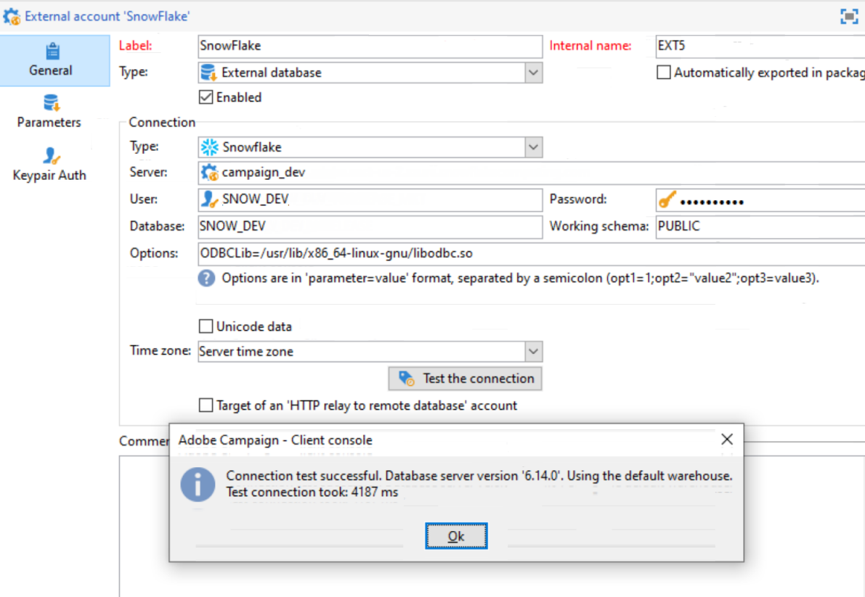Click the info icon in the dialog
The image size is (865, 597).
(198, 484)
